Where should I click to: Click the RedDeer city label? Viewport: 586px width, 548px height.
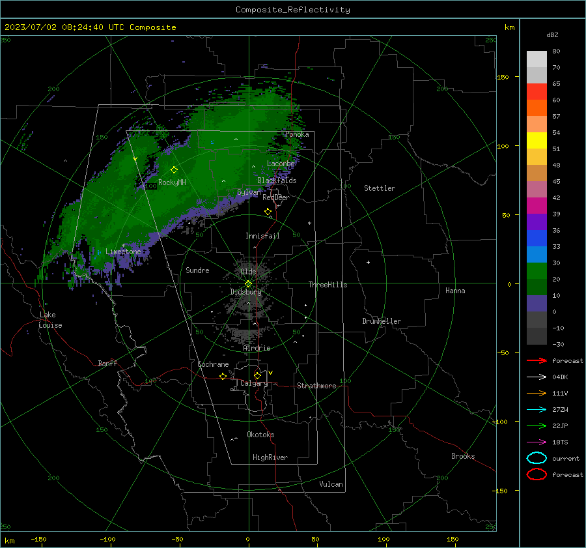tap(276, 197)
